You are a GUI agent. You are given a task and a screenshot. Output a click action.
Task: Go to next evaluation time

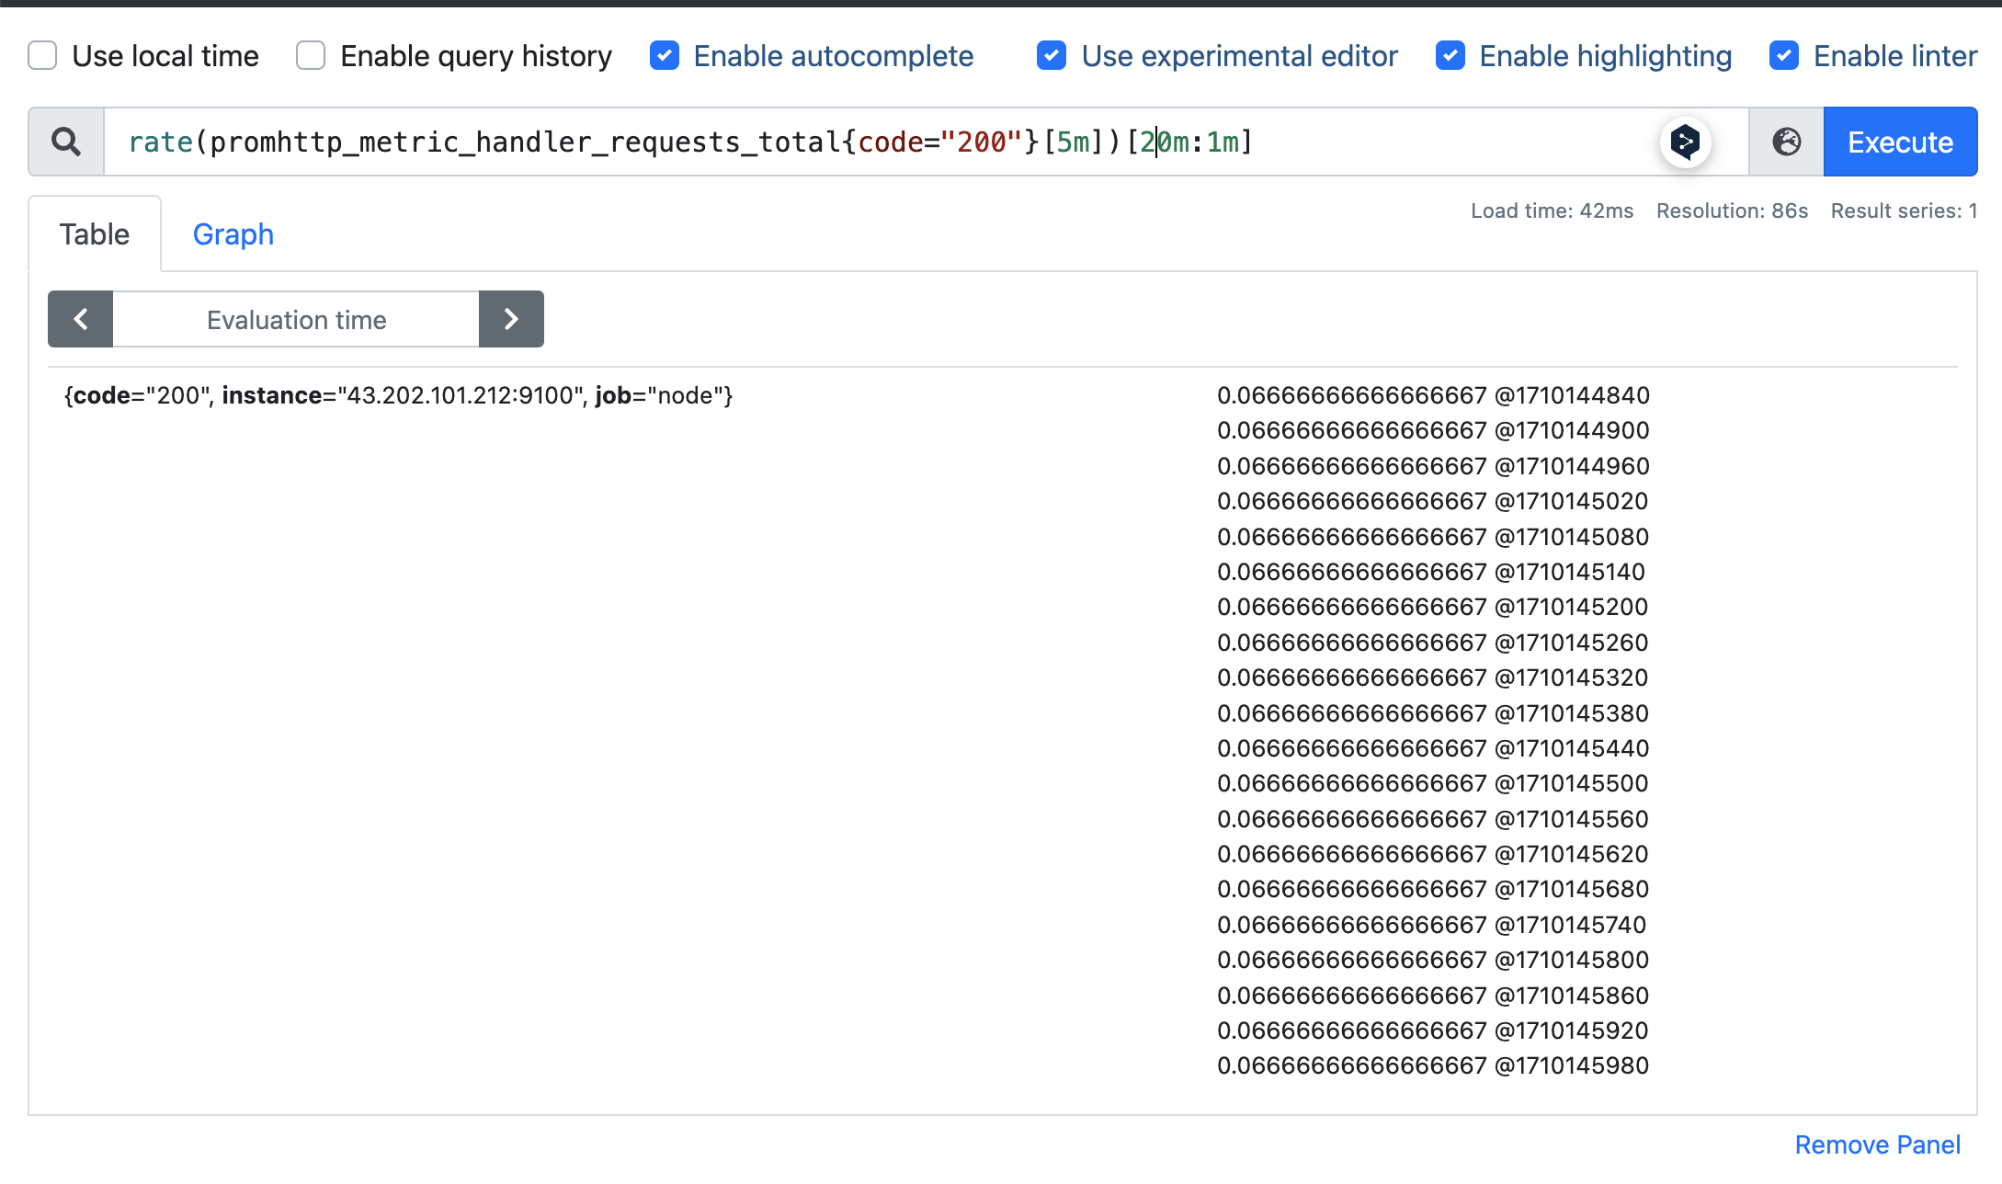tap(511, 319)
